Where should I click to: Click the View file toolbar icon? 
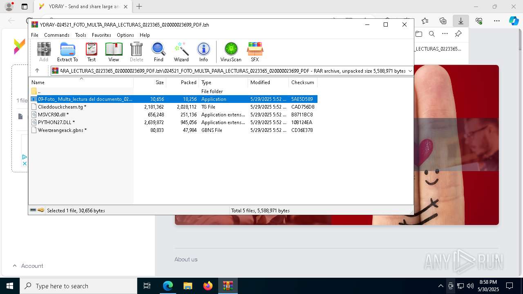tap(114, 52)
